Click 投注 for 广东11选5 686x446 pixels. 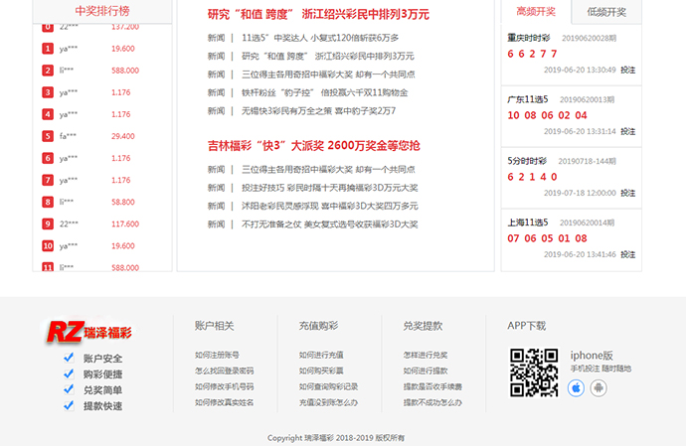pos(627,131)
